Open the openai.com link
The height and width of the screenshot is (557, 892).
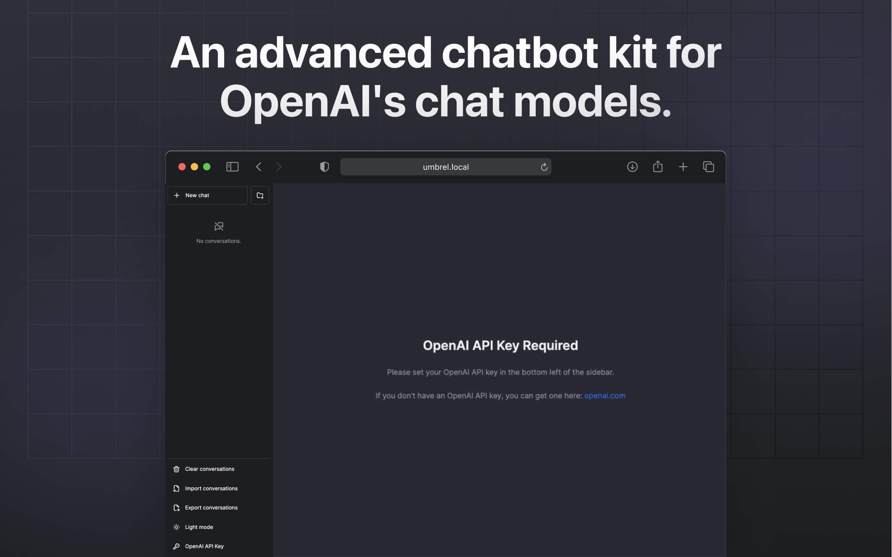click(x=604, y=395)
